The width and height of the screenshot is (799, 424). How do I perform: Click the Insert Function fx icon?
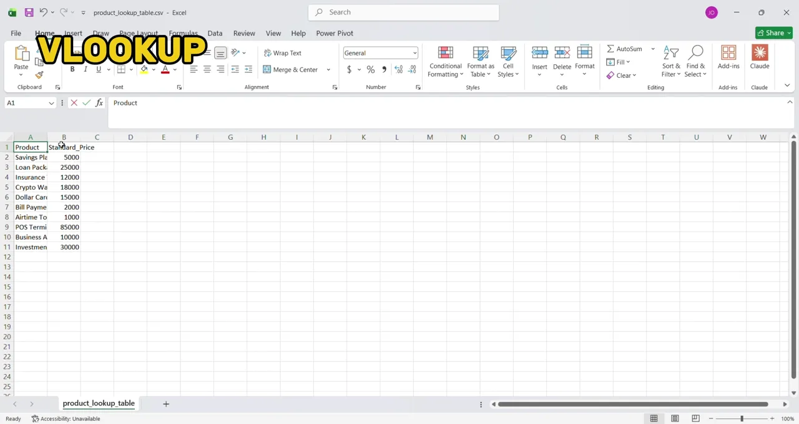click(x=99, y=103)
